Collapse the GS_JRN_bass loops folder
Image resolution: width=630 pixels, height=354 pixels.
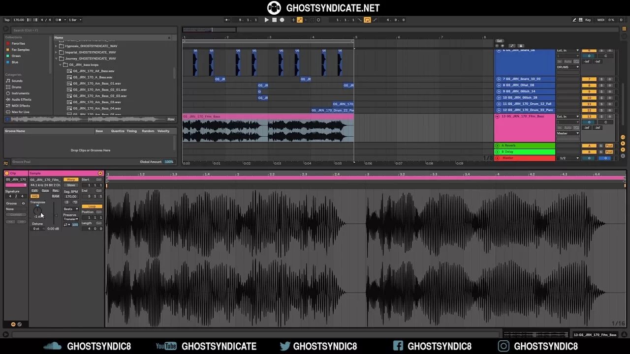(61, 65)
